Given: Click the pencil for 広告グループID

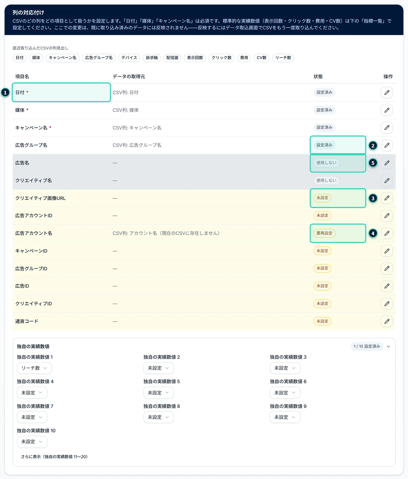Looking at the screenshot, I should tap(387, 268).
